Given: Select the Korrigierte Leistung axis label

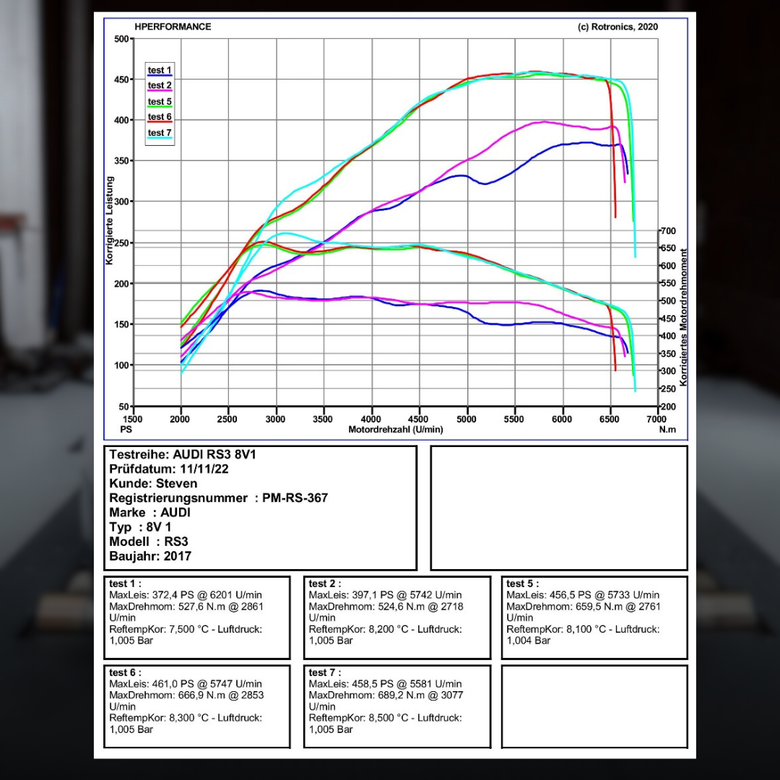Looking at the screenshot, I should point(110,220).
